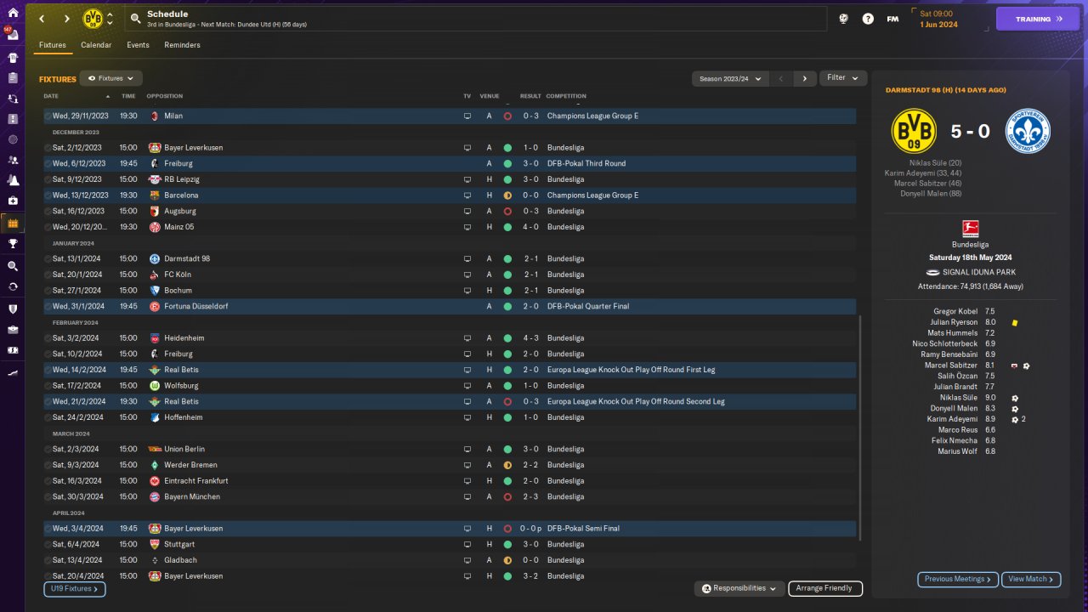The width and height of the screenshot is (1088, 612).
Task: Click the fixtures list vertical scrollbar
Action: click(x=860, y=428)
